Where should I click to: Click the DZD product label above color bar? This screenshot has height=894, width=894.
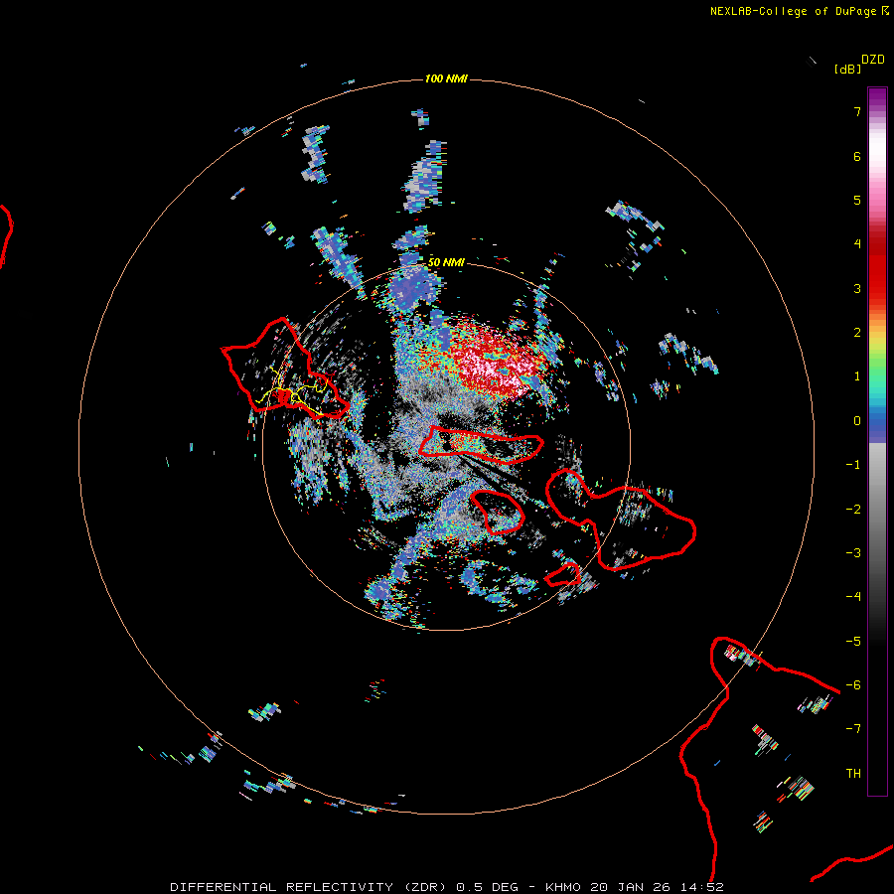[x=873, y=60]
